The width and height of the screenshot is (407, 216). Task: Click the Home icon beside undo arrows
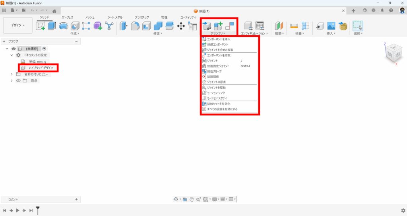coord(54,11)
